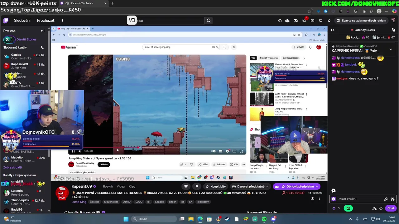Click the Bits diamond icon in Twitch header
Image resolution: width=399 pixels, height=224 pixels.
(329, 21)
